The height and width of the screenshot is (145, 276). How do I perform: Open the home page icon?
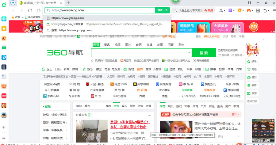39,10
